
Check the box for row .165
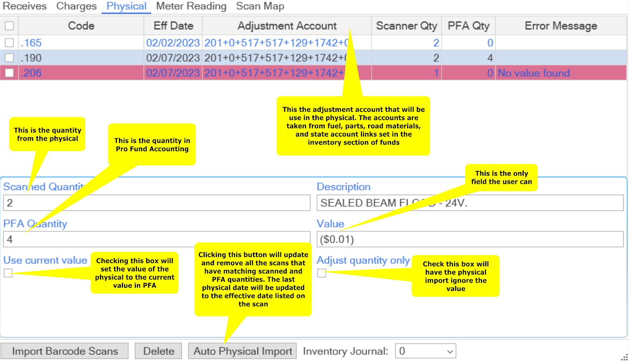(x=9, y=43)
